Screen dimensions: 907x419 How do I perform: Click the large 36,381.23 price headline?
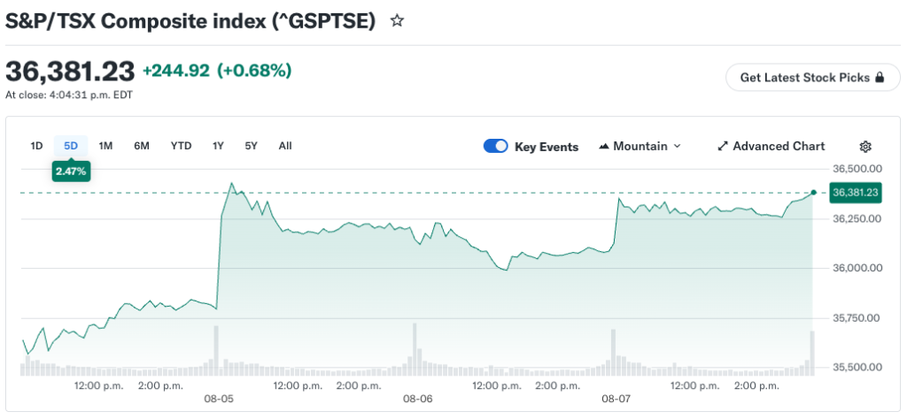[x=70, y=71]
